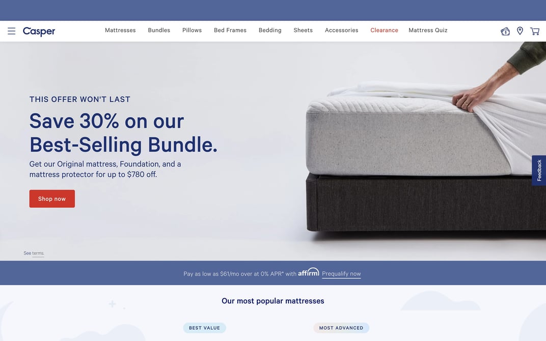The height and width of the screenshot is (341, 546).
Task: Open Accessories navigation item
Action: tap(342, 30)
